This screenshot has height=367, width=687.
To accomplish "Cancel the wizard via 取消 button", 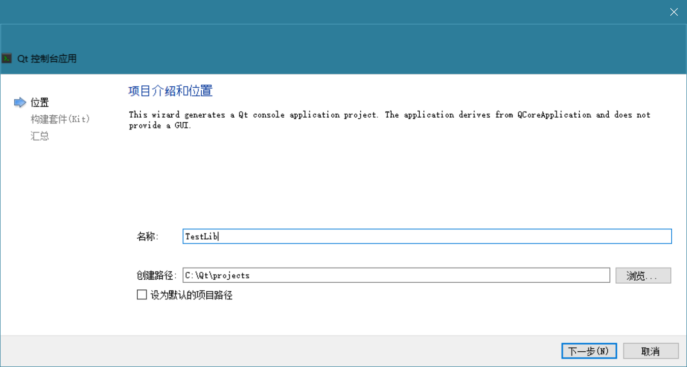I will [650, 351].
